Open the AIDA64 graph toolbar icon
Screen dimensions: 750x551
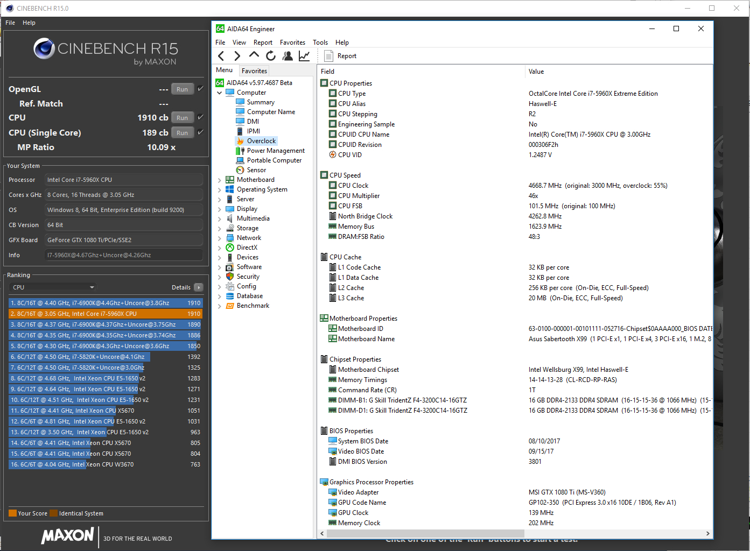304,56
